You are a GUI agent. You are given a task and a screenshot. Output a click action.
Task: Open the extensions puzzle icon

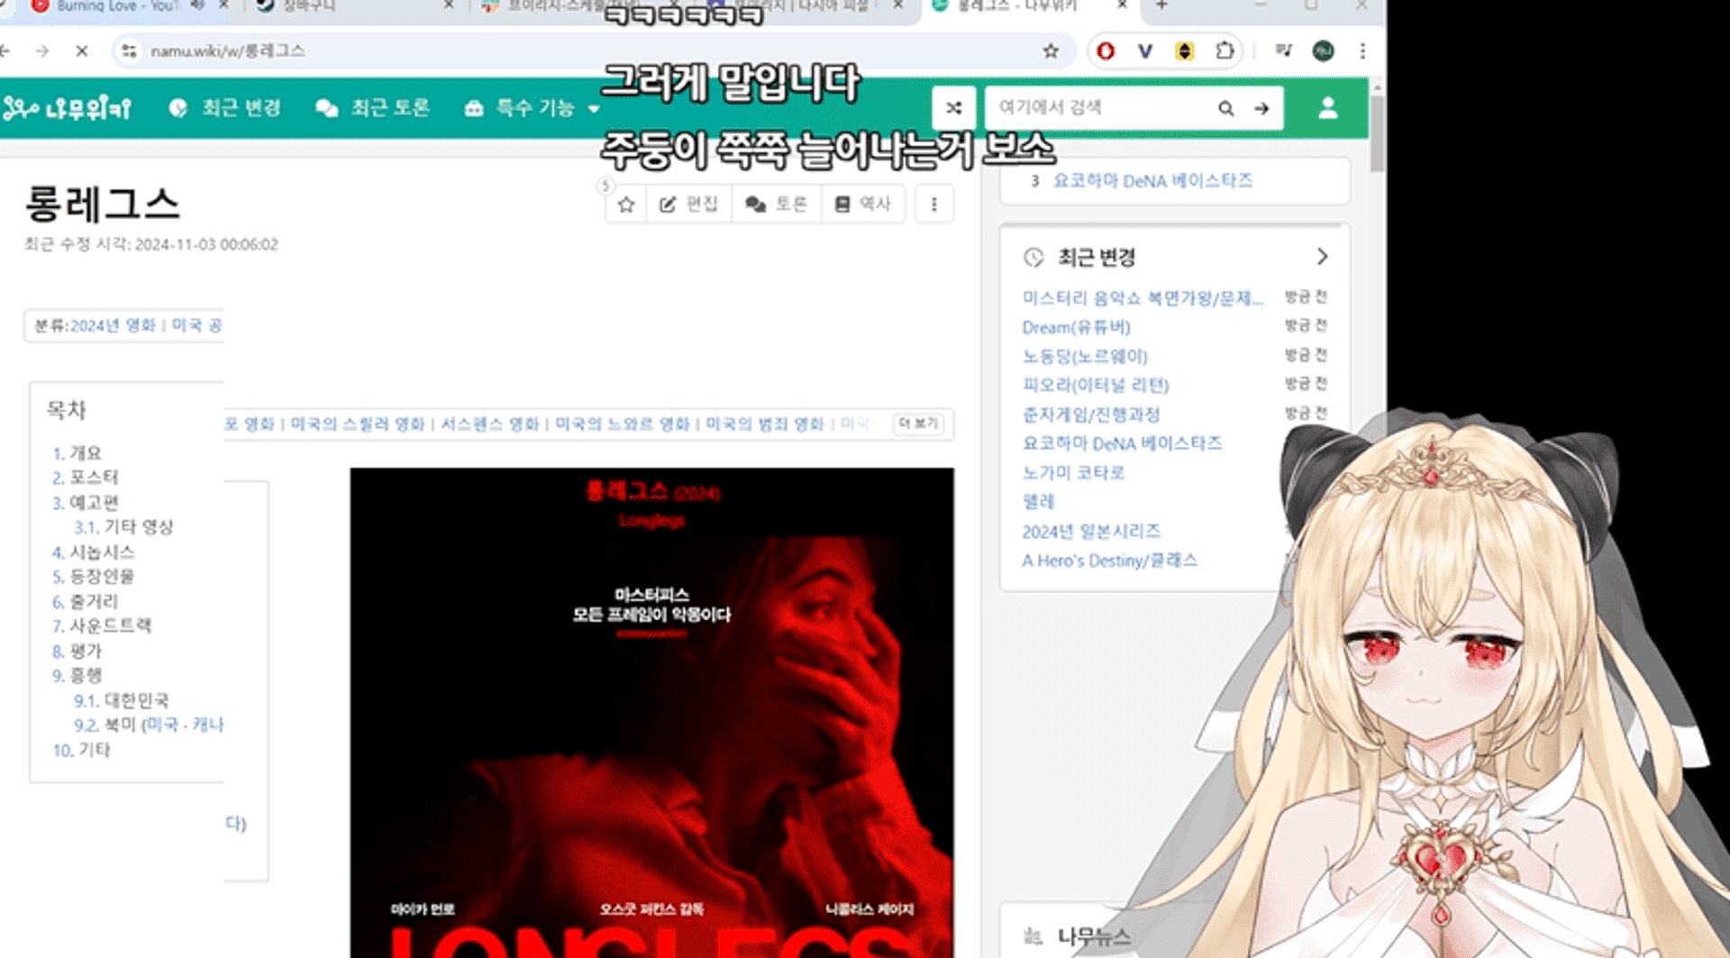click(x=1225, y=51)
